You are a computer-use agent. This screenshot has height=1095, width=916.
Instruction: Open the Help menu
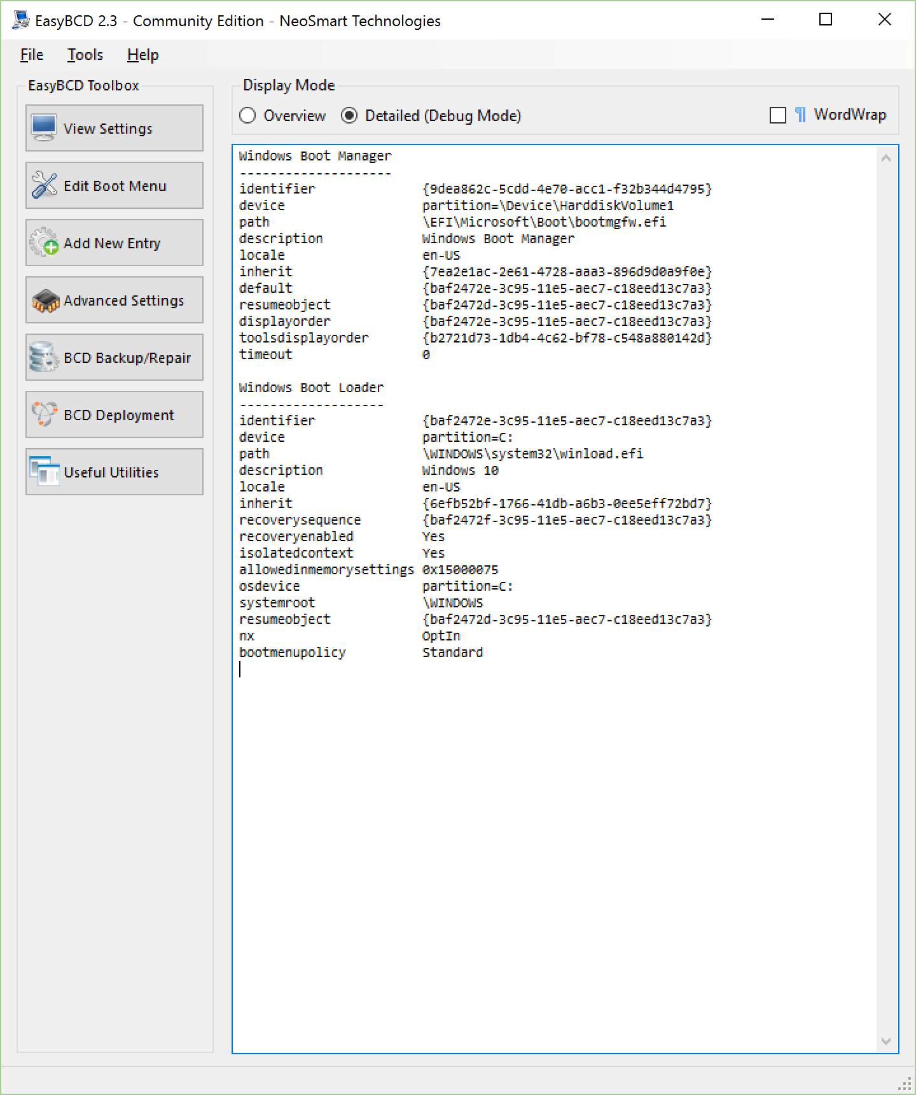(142, 55)
